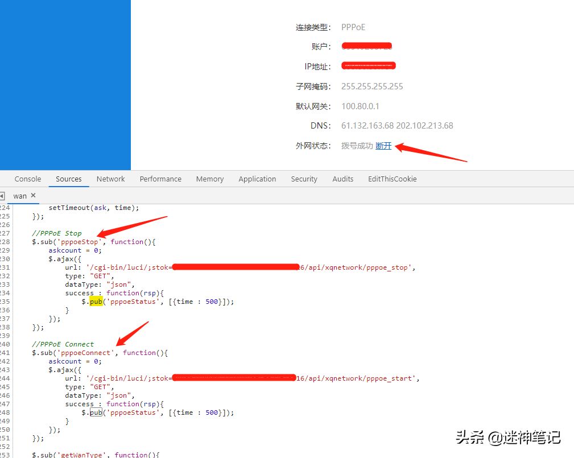Open the Memory tab
Viewport: 574px width, 458px height.
pos(210,179)
